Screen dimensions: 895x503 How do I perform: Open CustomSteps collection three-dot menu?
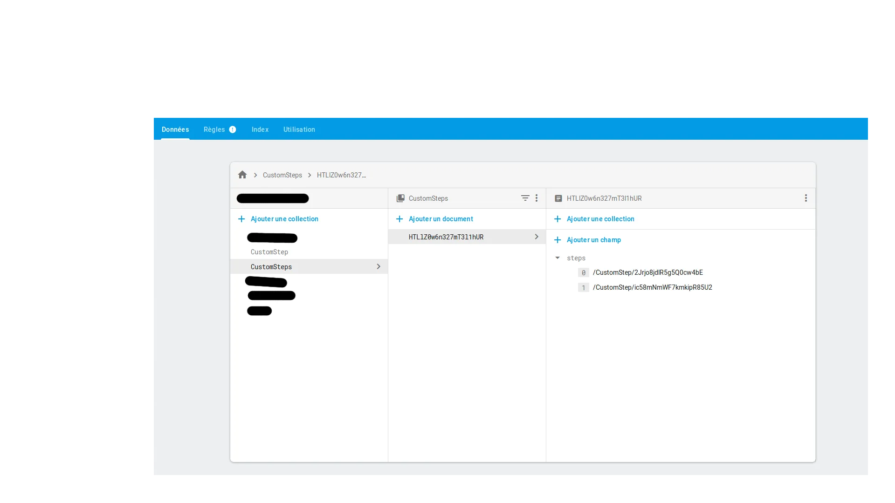537,198
